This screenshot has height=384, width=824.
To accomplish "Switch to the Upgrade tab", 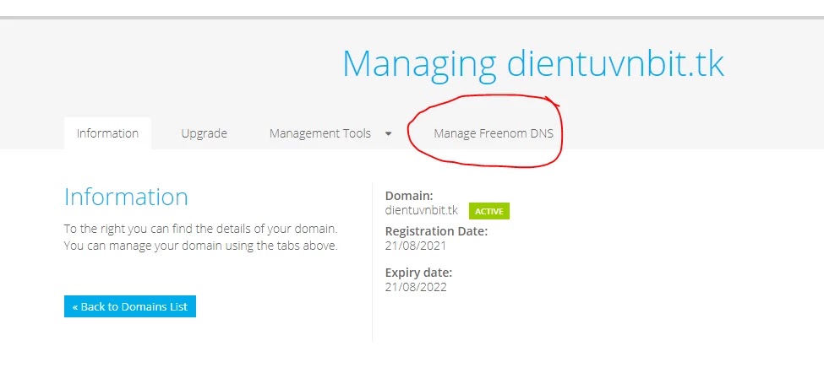I will pyautogui.click(x=204, y=133).
